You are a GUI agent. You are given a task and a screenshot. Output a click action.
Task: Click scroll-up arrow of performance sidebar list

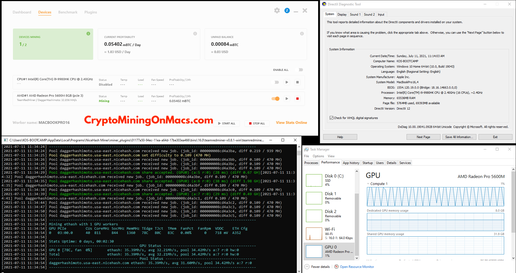point(357,171)
